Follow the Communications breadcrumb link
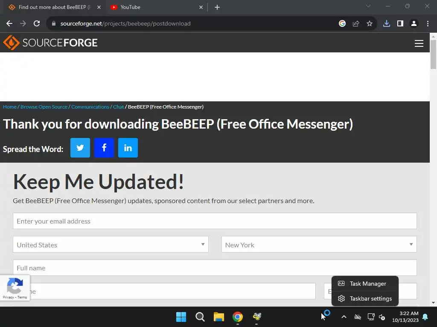This screenshot has height=327, width=437. click(x=90, y=107)
